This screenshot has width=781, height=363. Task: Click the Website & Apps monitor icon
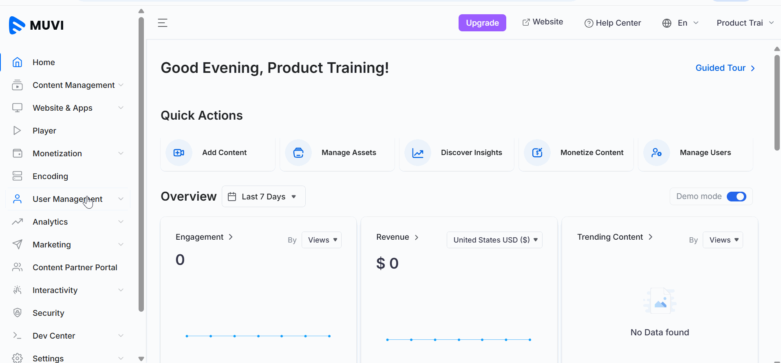pyautogui.click(x=17, y=108)
